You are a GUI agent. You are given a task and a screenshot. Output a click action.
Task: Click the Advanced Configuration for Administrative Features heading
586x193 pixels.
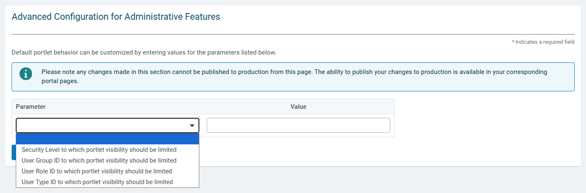[116, 16]
